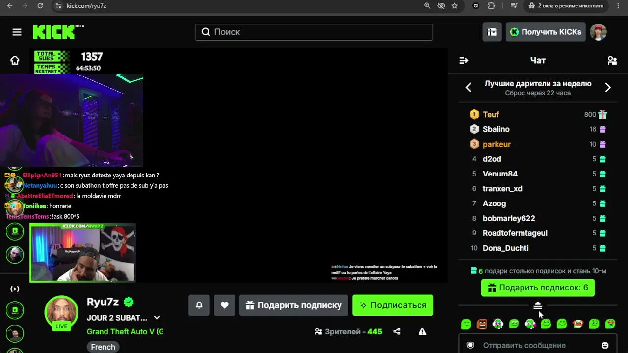Click the shield icon in the message box
Screen dimensions: 628x353
pyautogui.click(x=470, y=345)
